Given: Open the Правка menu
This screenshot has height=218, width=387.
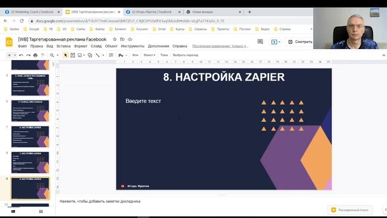Looking at the screenshot, I should [x=36, y=46].
